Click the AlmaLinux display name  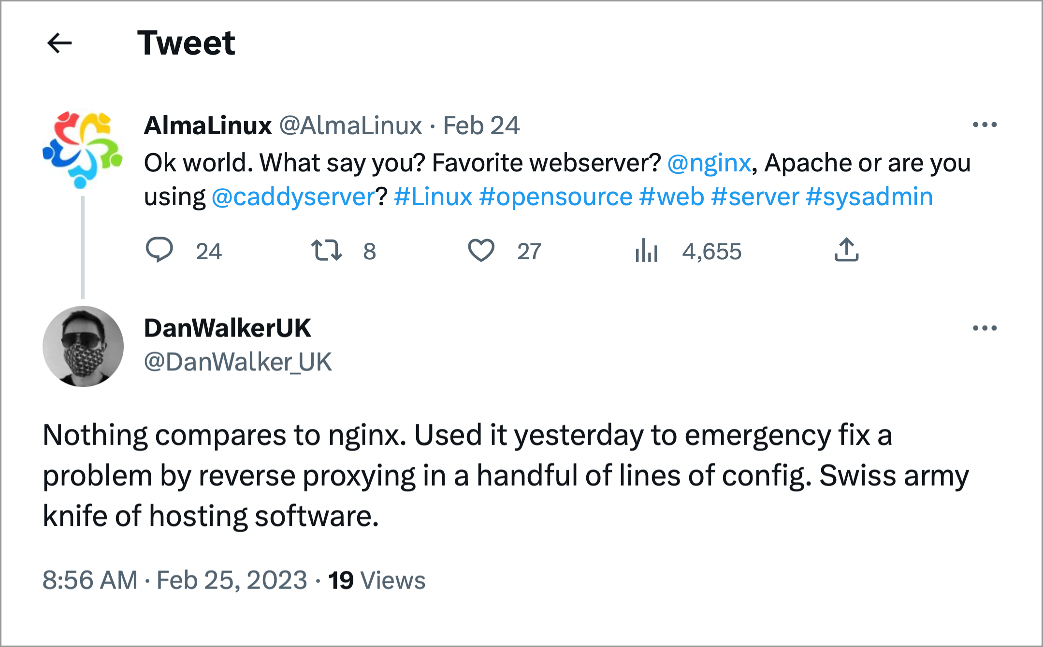[208, 126]
